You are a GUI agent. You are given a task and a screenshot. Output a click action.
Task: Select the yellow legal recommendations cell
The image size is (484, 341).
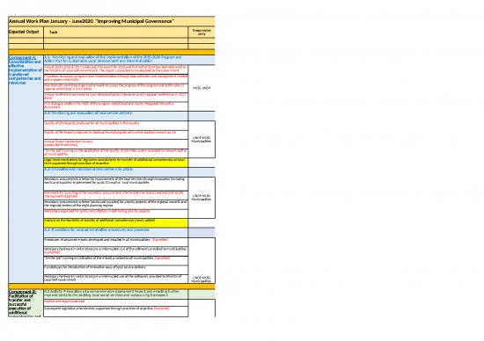[x=116, y=163]
